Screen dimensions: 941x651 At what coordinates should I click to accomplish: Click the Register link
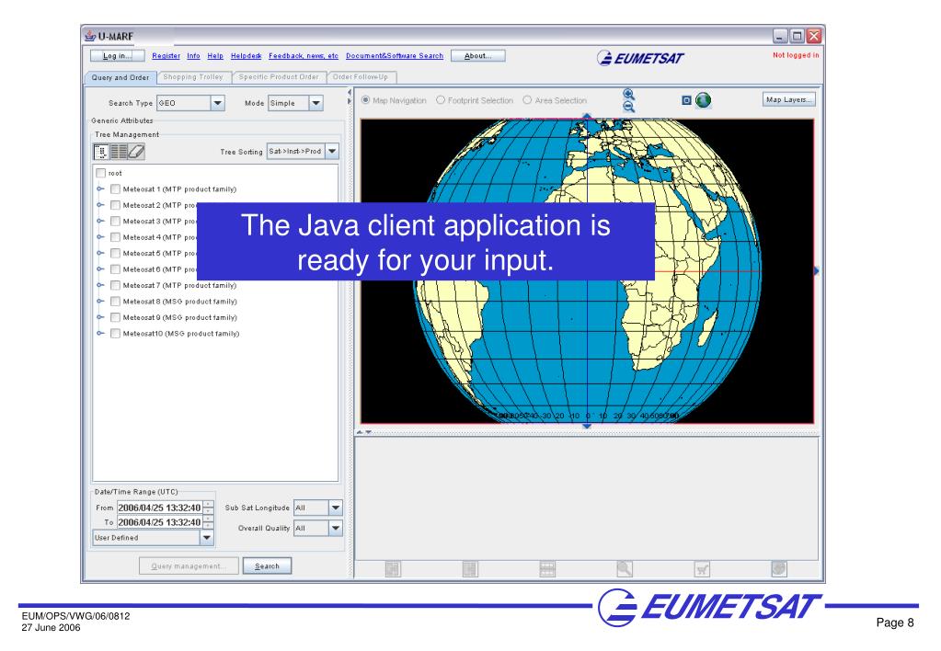click(x=166, y=56)
